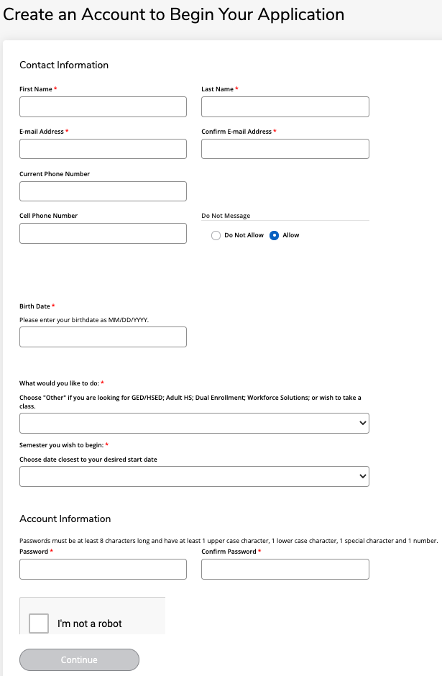Click the First Name input field
The height and width of the screenshot is (676, 442).
[x=103, y=106]
